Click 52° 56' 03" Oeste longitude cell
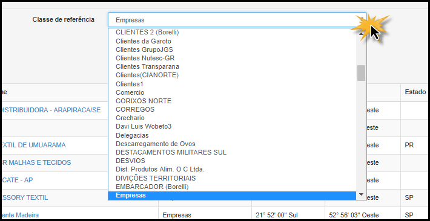 coord(354,215)
